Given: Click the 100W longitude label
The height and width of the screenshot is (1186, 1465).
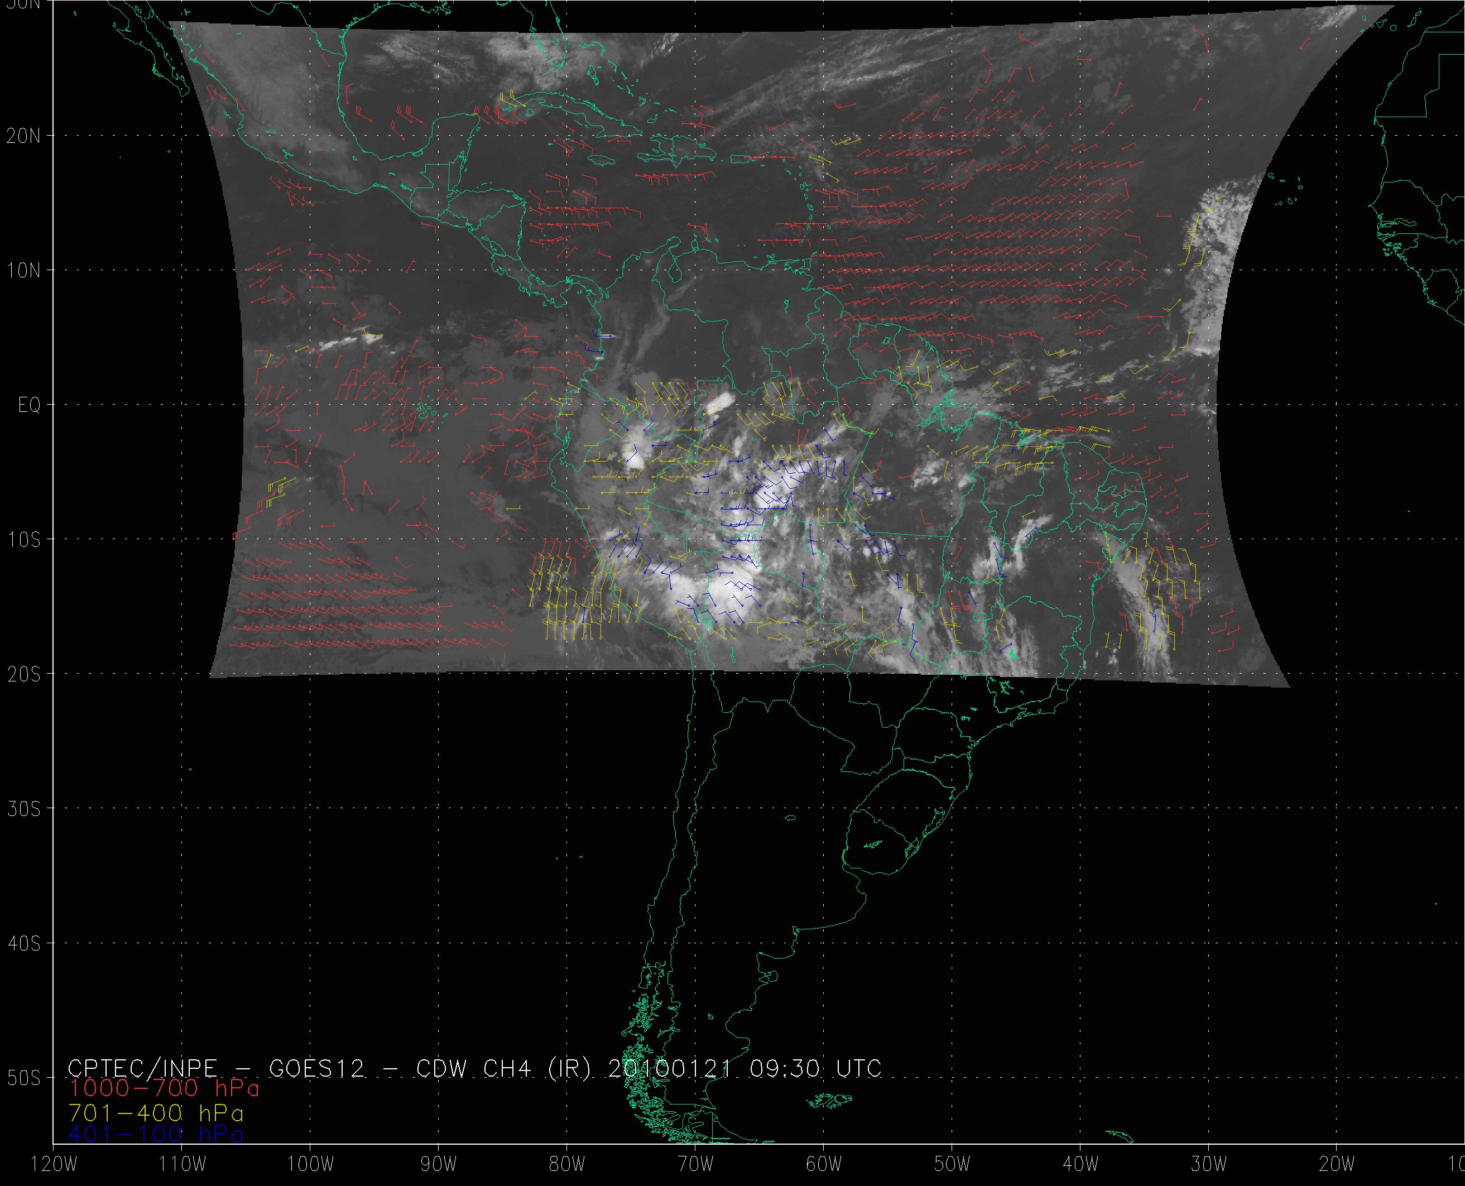Looking at the screenshot, I should 309,1164.
